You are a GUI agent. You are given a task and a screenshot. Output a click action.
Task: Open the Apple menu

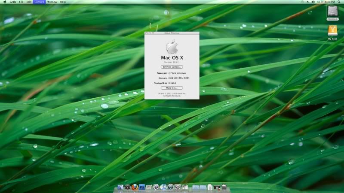click(5, 2)
